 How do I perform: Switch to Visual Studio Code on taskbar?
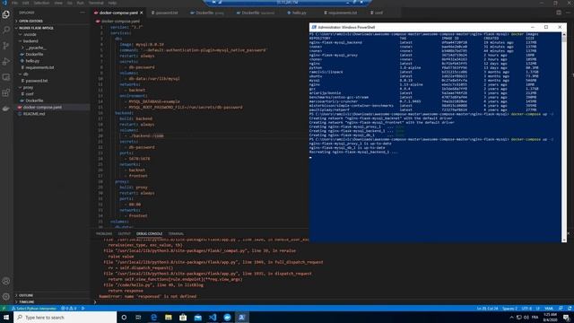coord(213,317)
